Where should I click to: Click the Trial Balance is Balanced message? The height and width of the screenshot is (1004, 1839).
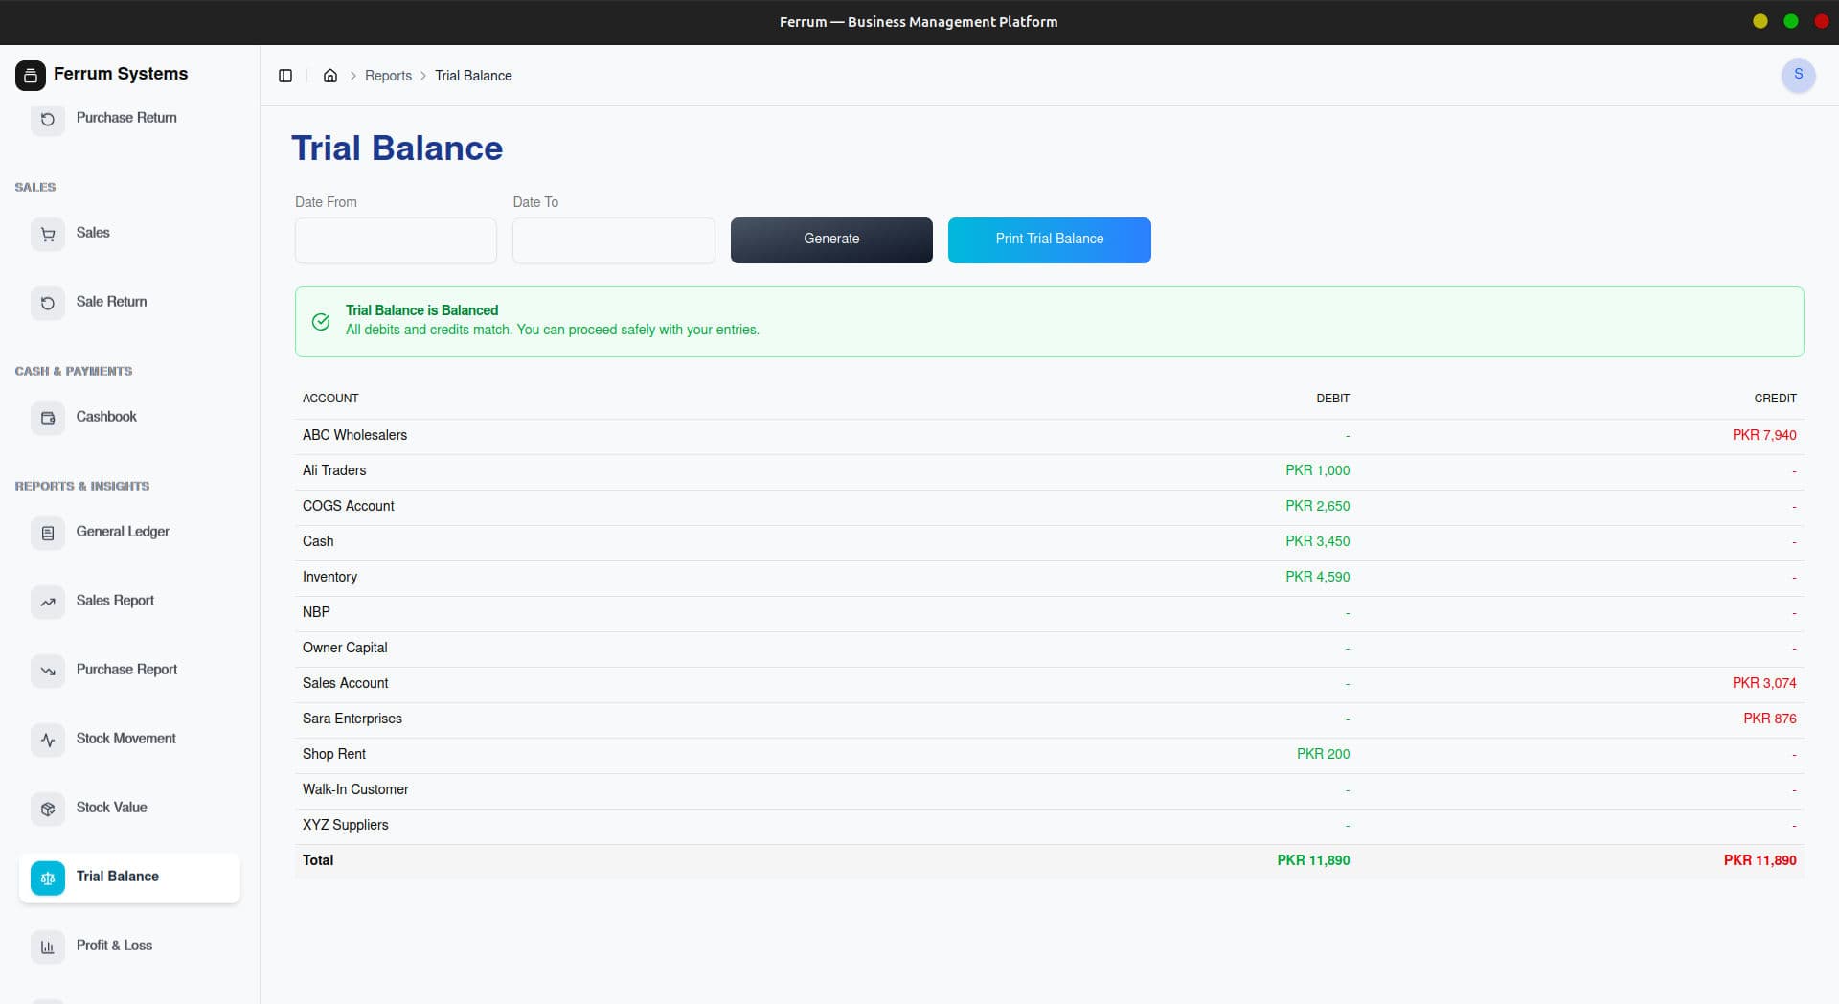click(421, 310)
